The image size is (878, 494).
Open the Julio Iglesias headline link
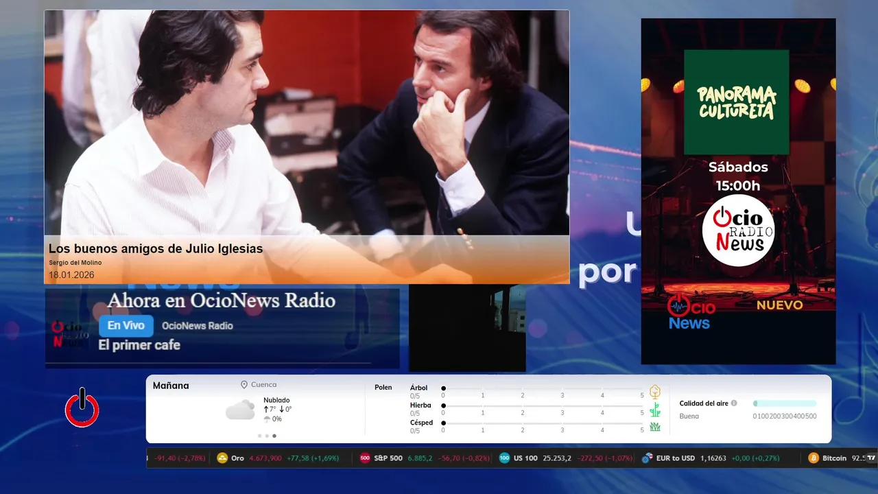click(156, 249)
